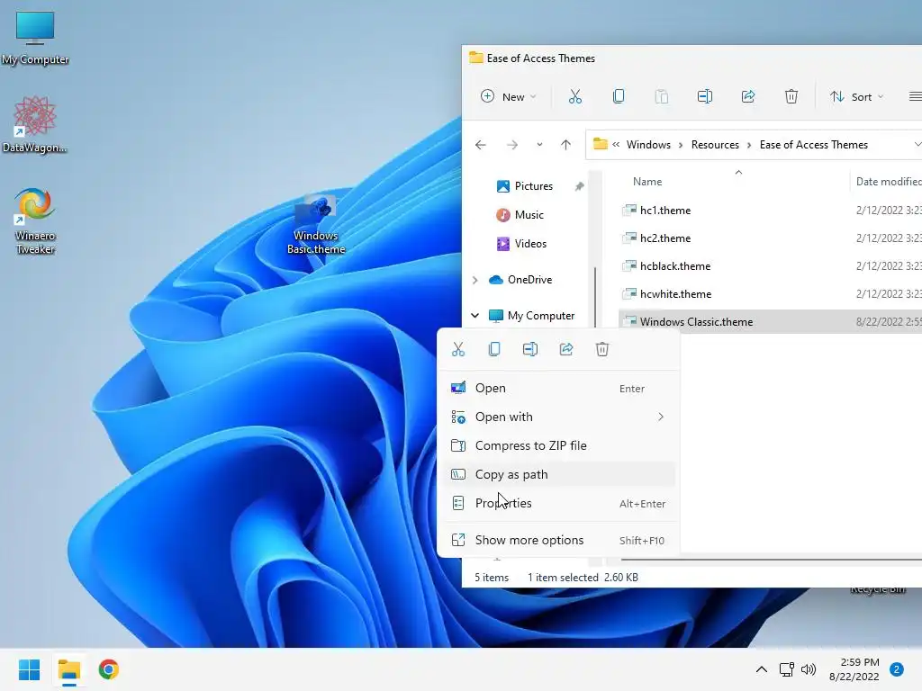Choose Properties in context menu
The image size is (922, 691).
tap(558, 503)
